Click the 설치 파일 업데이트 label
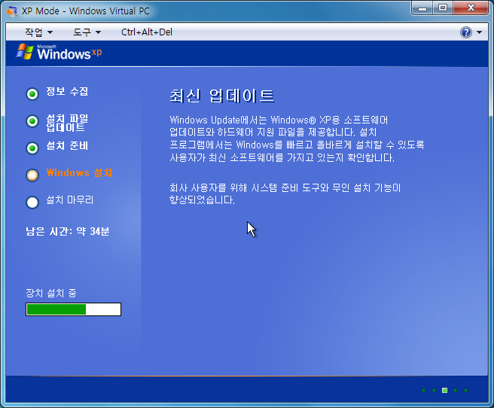Screen dimensions: 494x408 [67, 123]
